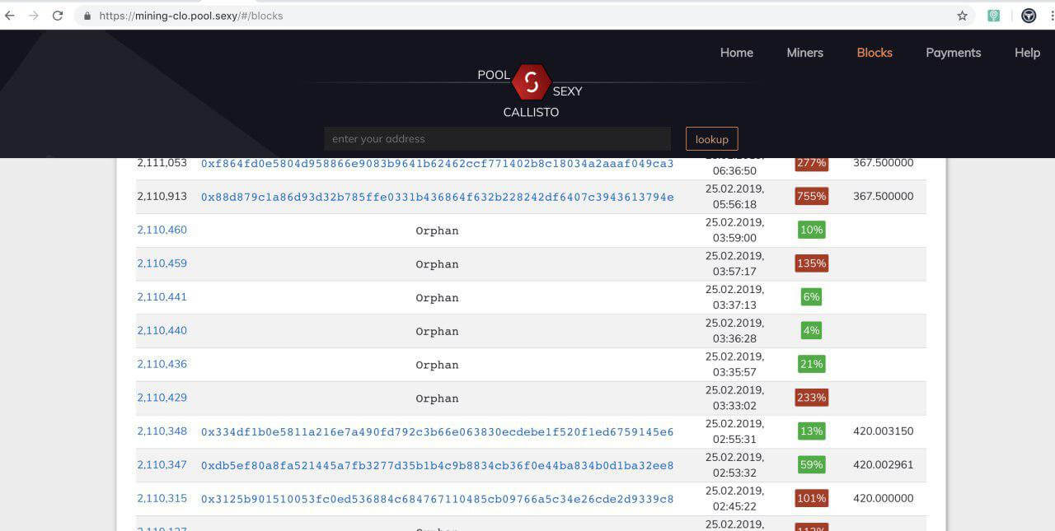Click the red 755% luck badge
Viewport: 1055px width, 531px height.
[811, 197]
